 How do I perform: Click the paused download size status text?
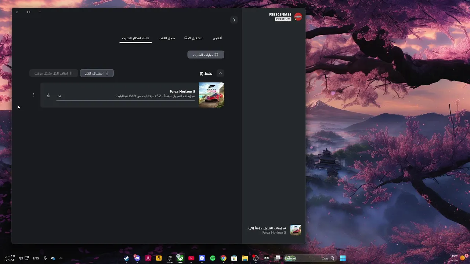coord(155,96)
